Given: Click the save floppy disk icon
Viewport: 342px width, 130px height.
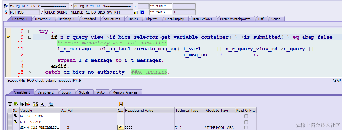Looking at the screenshot, I should coord(121,104).
